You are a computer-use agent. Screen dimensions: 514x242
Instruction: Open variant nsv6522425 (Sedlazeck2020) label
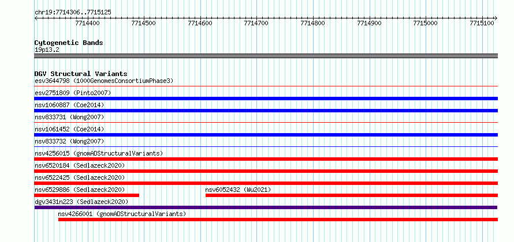[80, 177]
